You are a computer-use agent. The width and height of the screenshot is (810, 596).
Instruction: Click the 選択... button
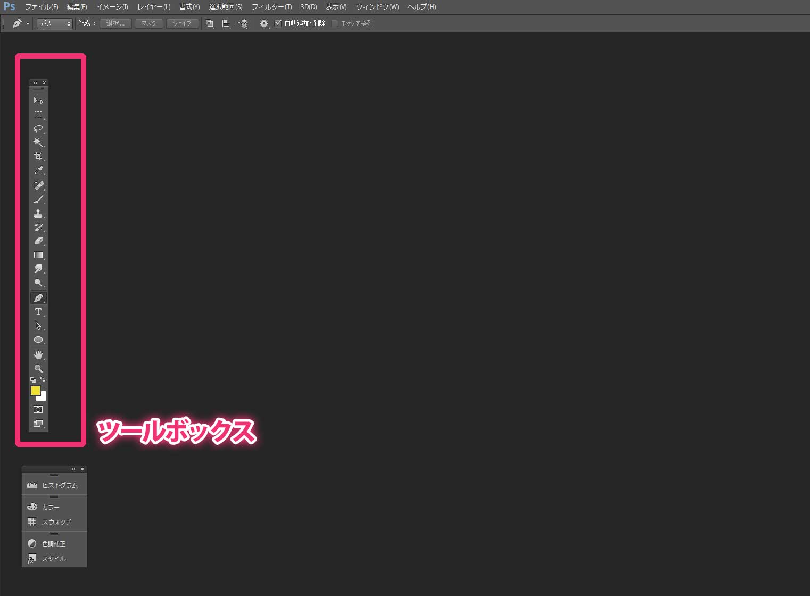115,23
